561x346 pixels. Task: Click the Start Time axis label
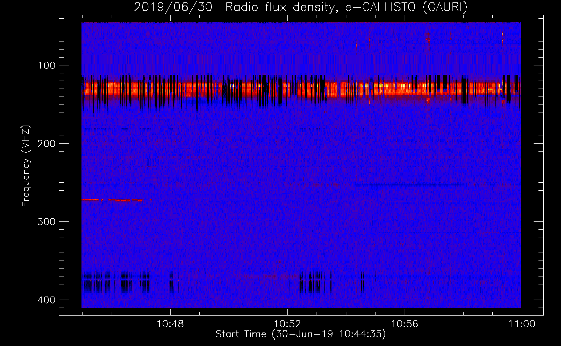click(x=301, y=334)
